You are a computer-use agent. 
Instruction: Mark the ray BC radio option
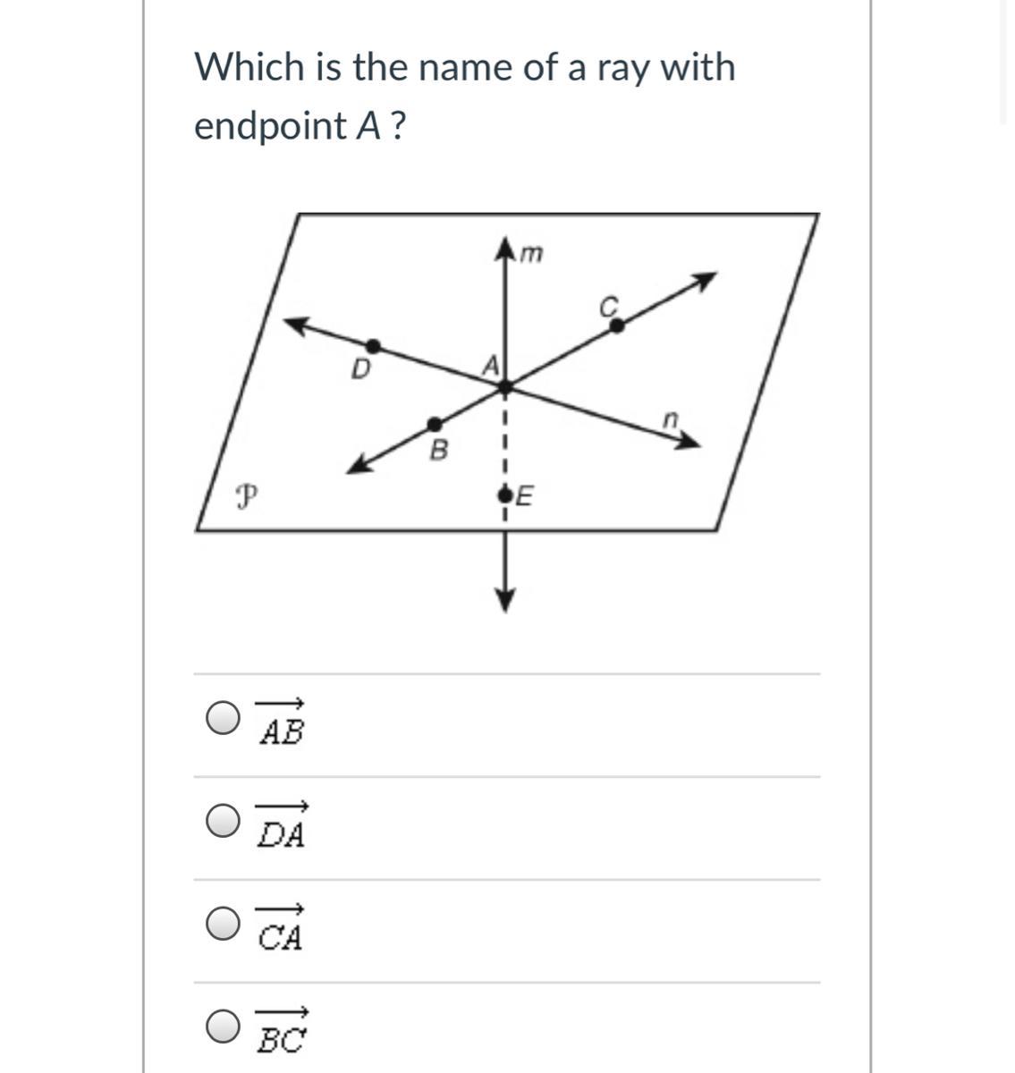point(222,1027)
